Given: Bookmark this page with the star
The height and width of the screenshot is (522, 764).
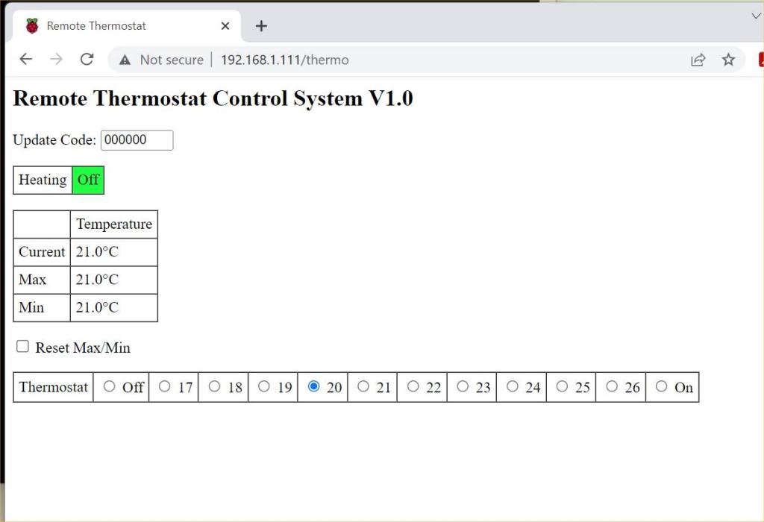Looking at the screenshot, I should click(x=728, y=60).
